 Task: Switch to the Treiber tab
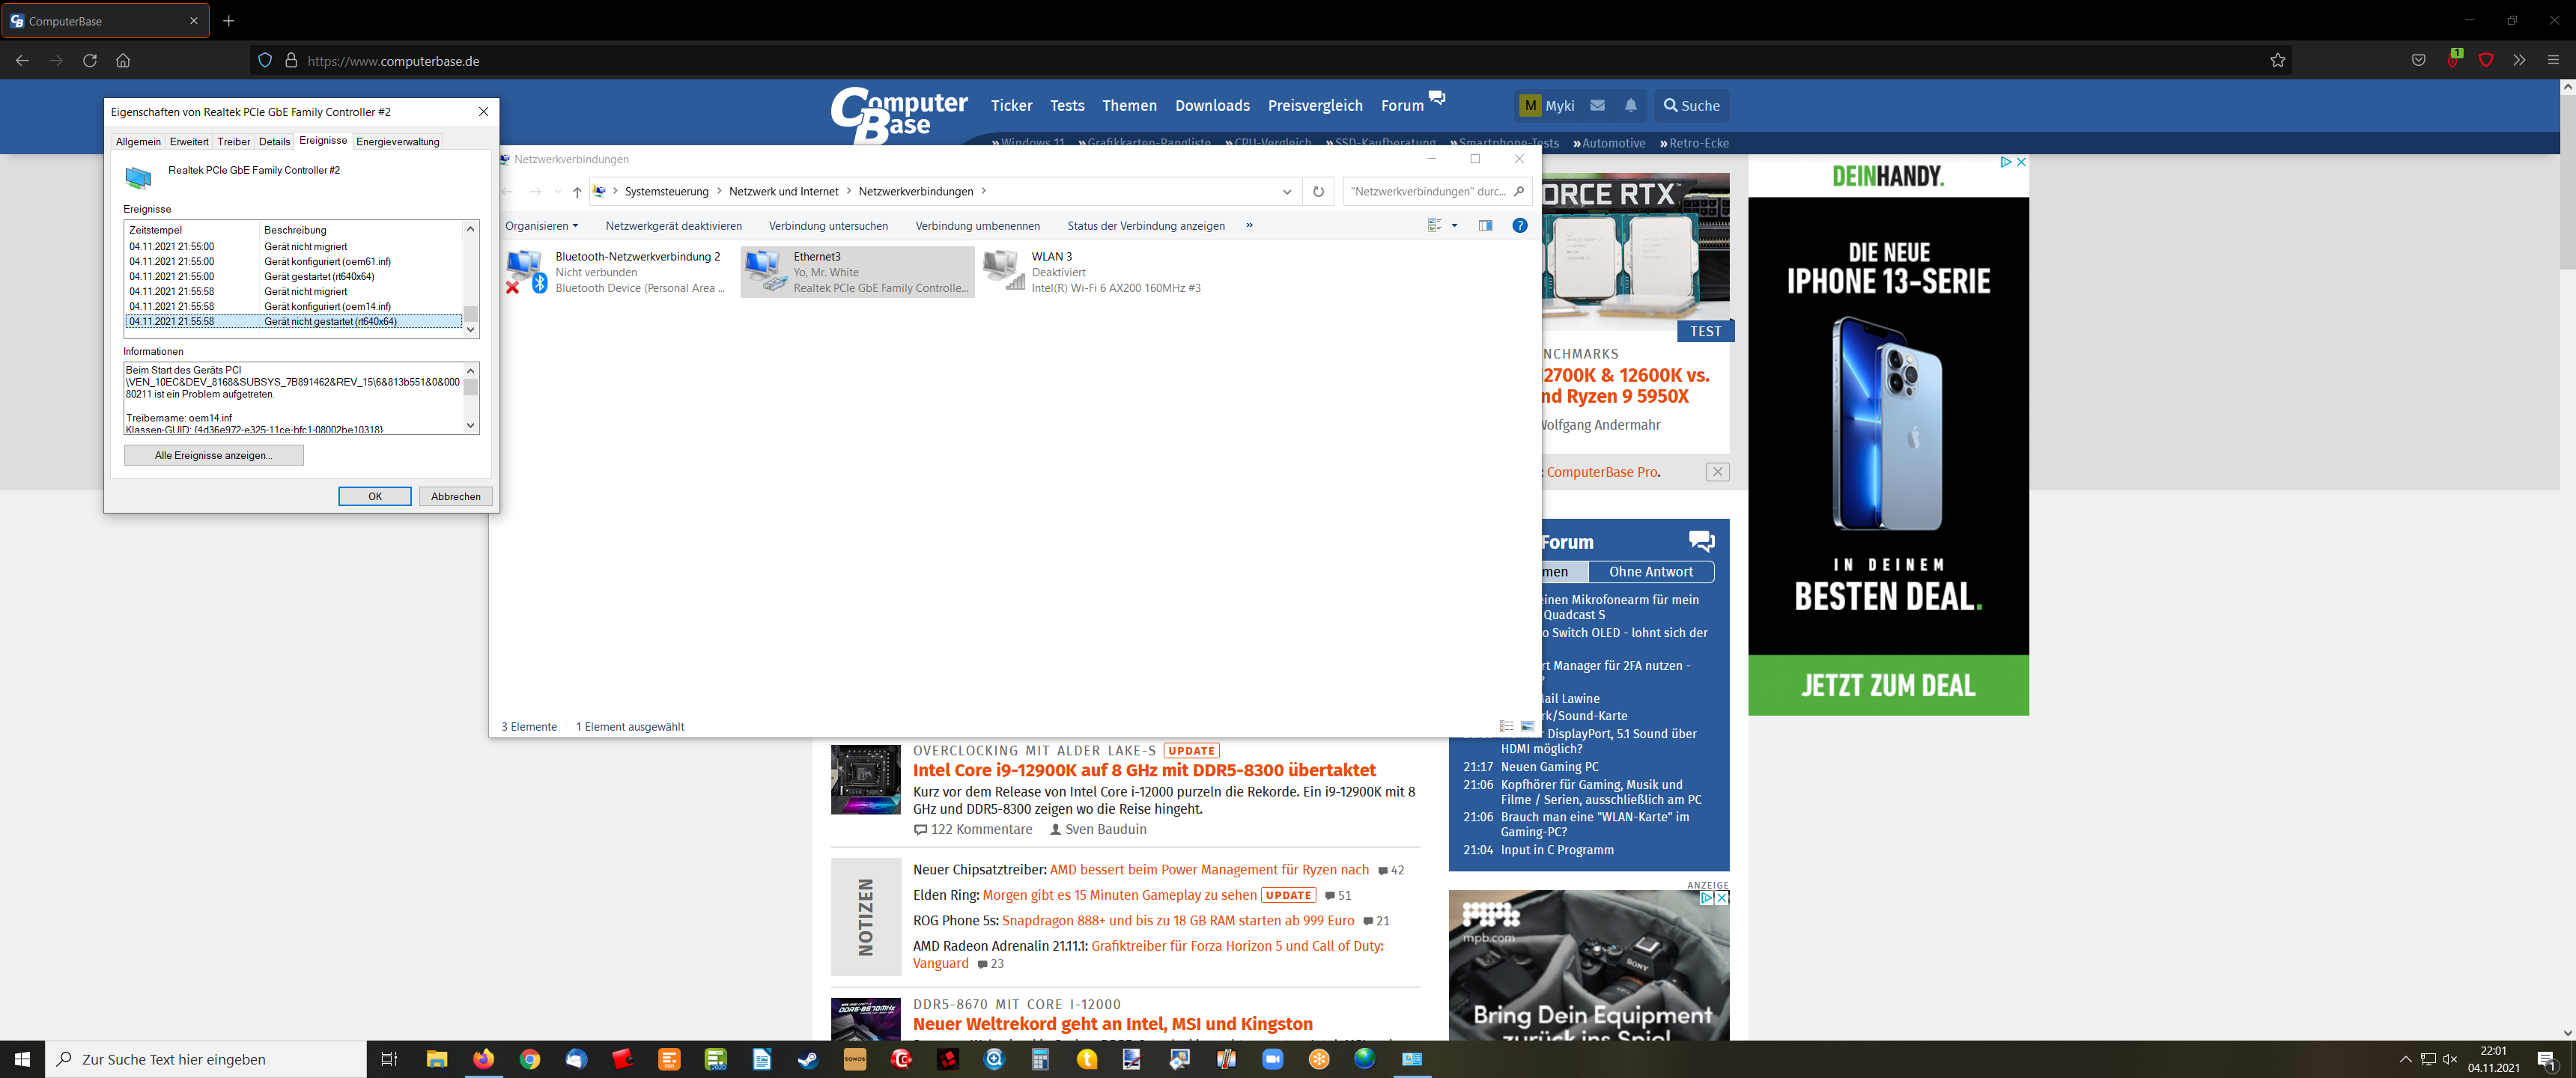(234, 141)
